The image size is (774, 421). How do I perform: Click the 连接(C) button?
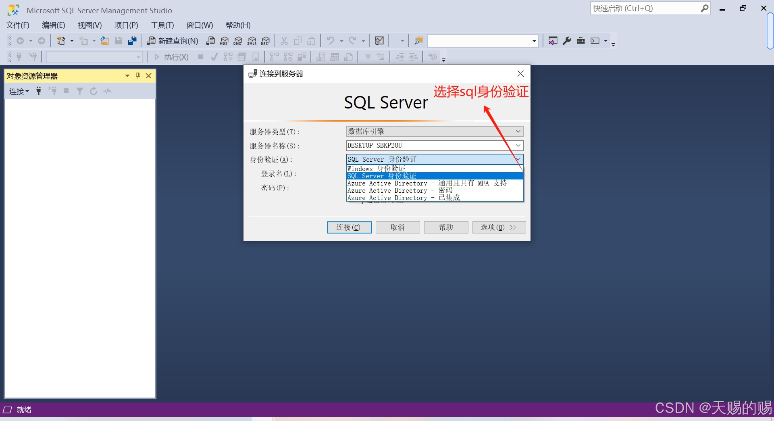(349, 227)
